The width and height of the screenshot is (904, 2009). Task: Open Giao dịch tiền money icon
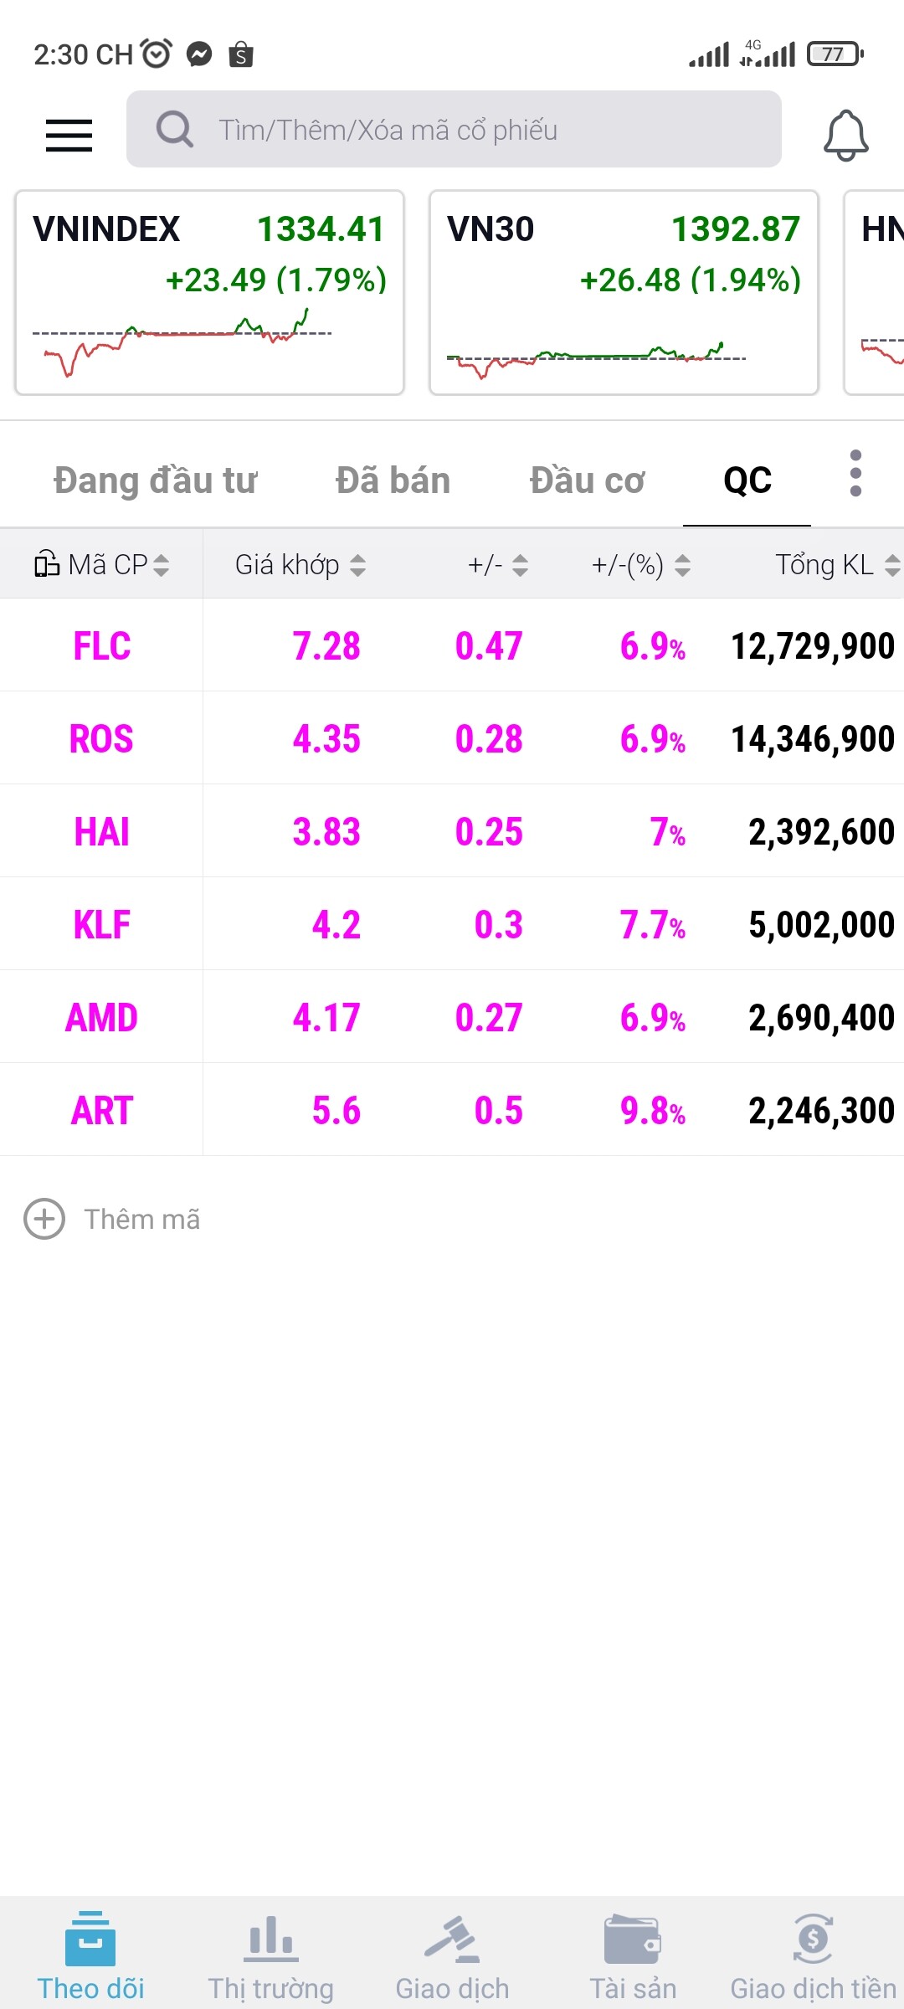pyautogui.click(x=813, y=1939)
